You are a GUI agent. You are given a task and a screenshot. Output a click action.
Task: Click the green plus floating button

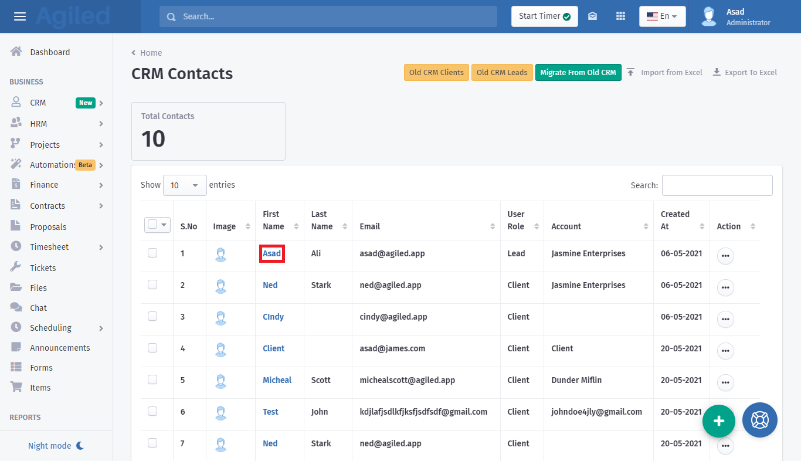click(718, 421)
